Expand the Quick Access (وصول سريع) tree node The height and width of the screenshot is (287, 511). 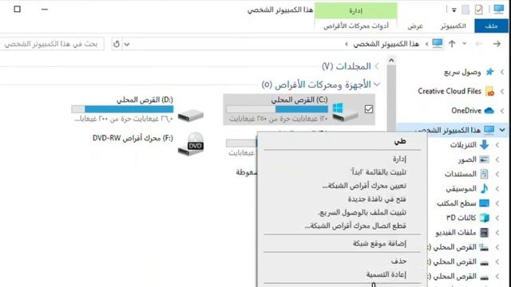coord(502,72)
